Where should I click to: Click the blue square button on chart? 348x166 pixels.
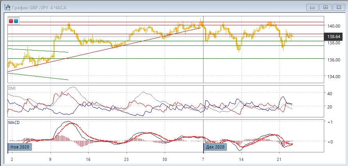(16, 21)
